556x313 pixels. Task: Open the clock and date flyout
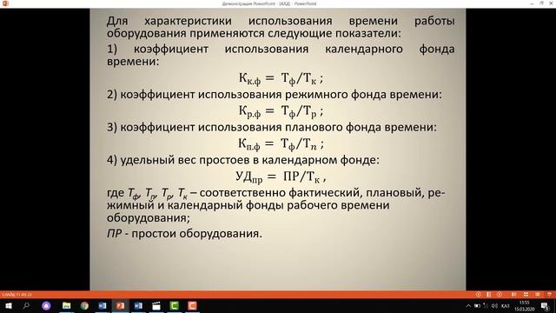525,306
